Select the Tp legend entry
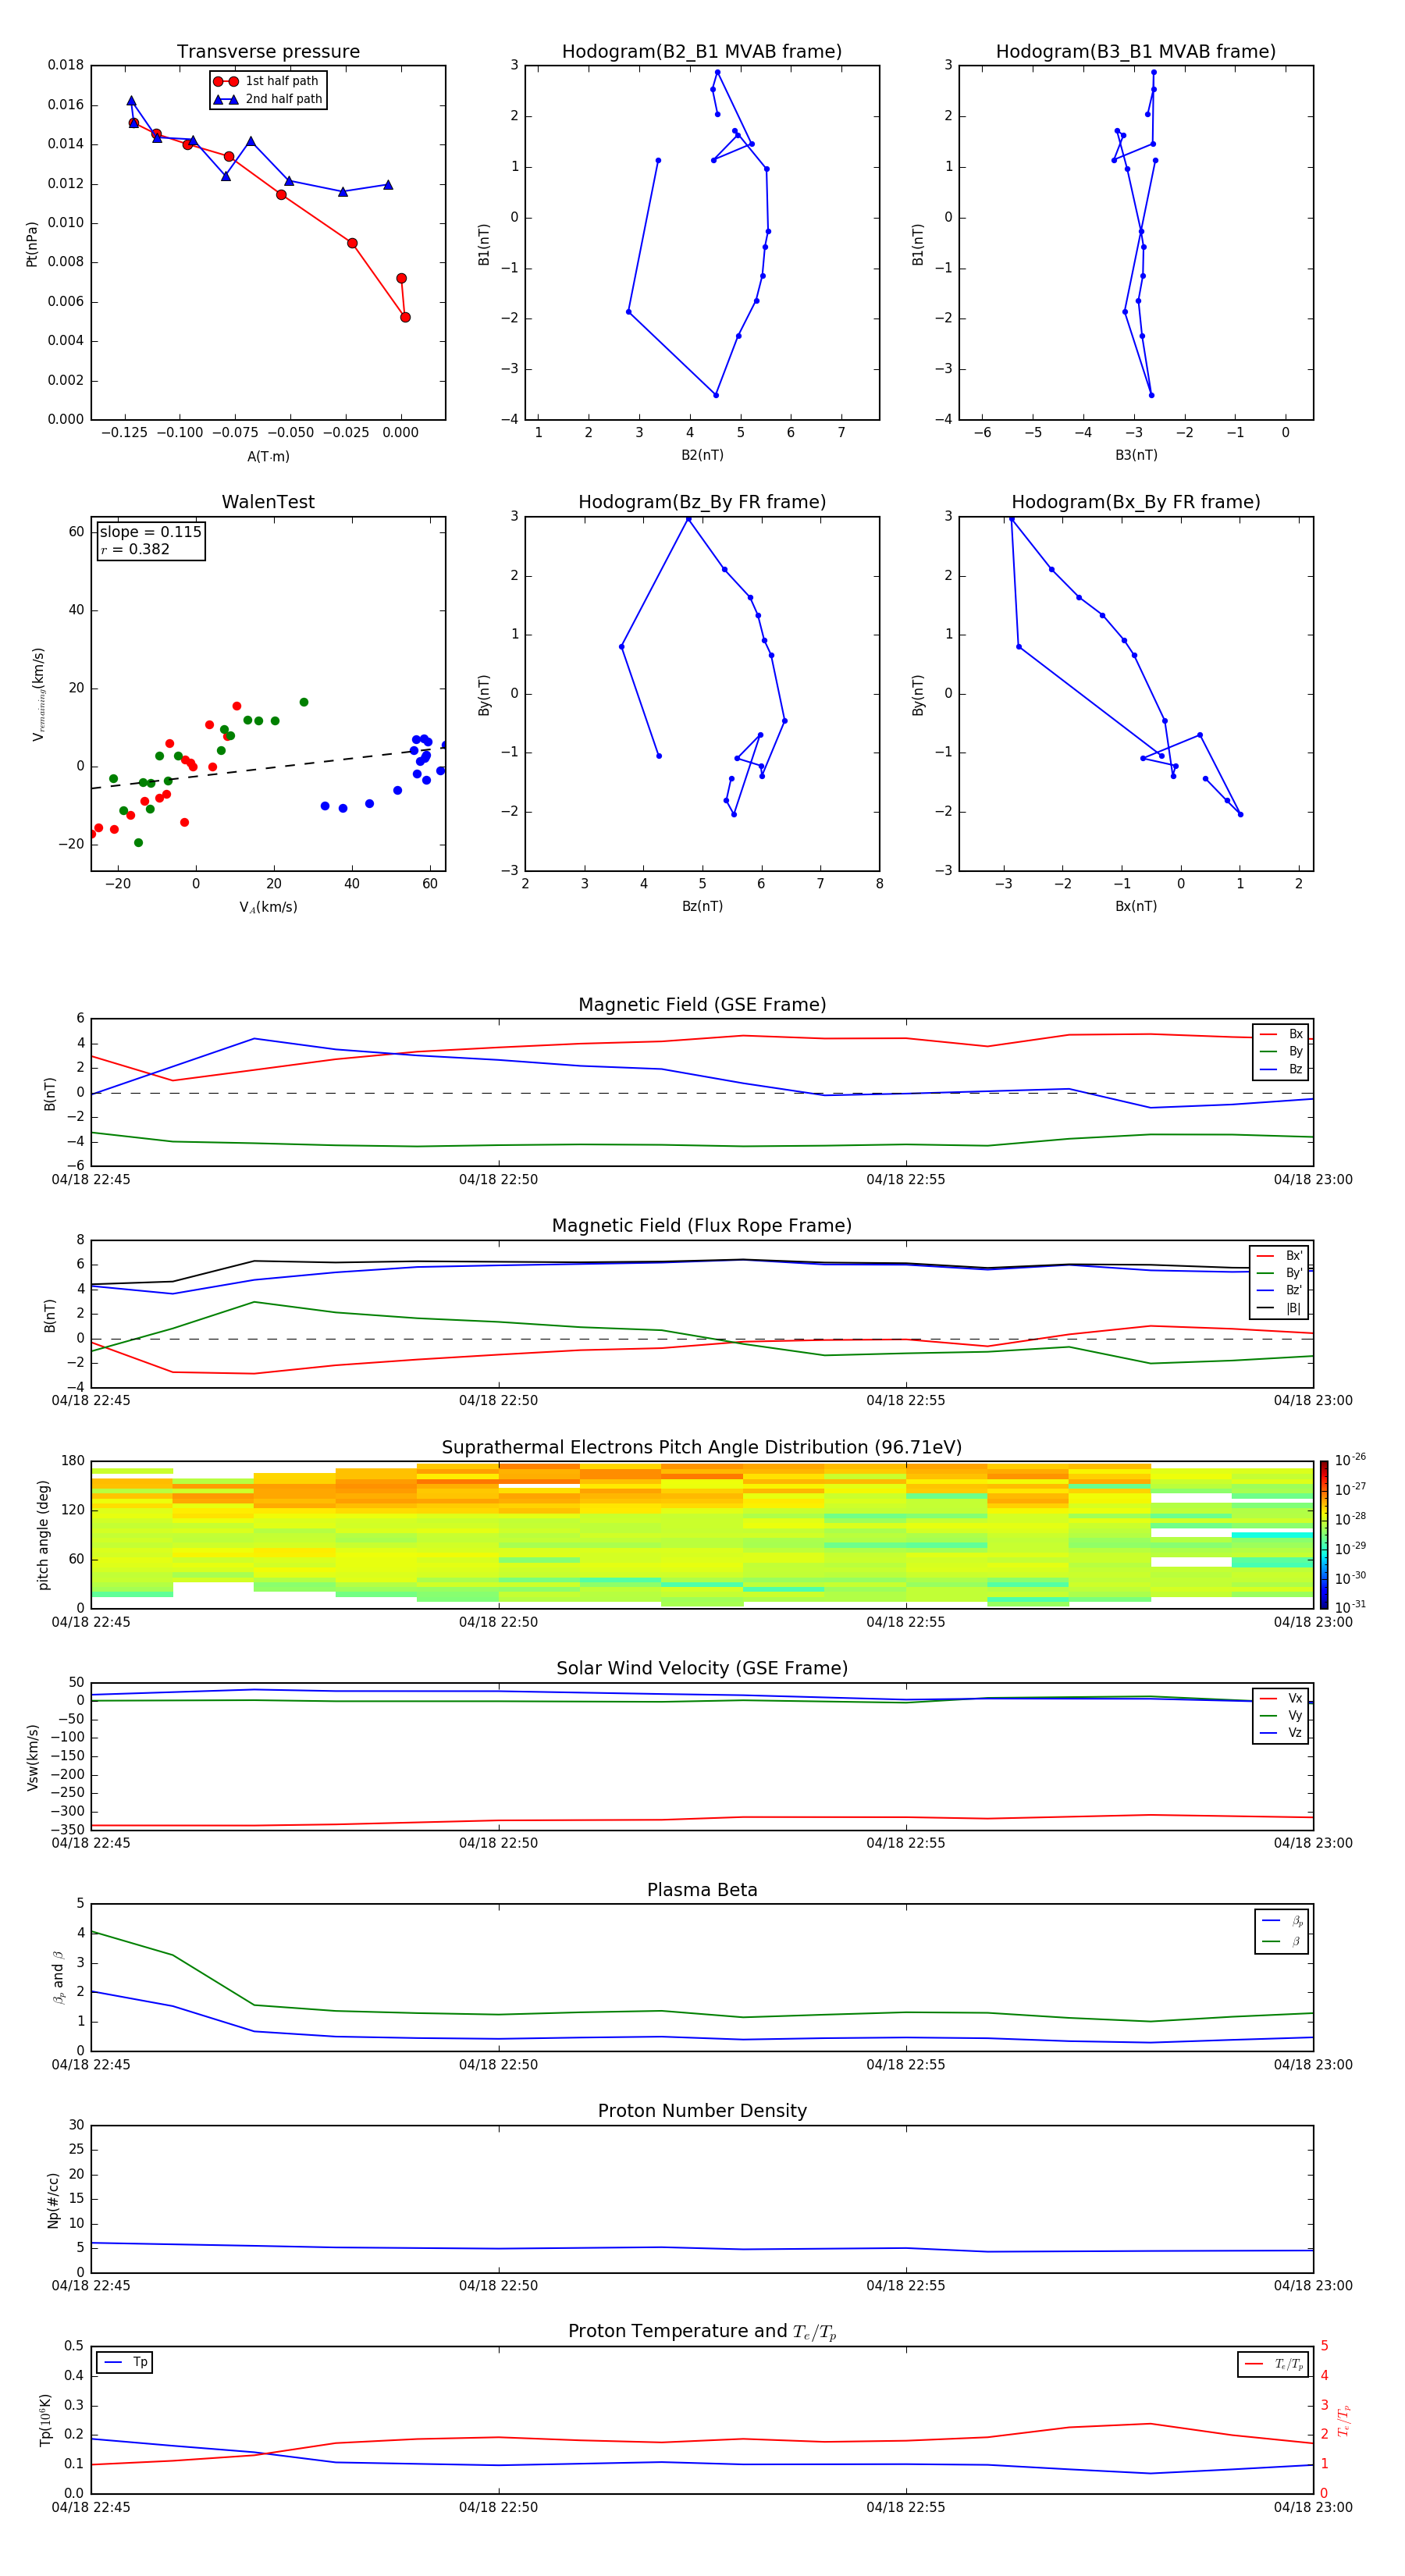This screenshot has width=1405, height=2576. click(125, 2362)
